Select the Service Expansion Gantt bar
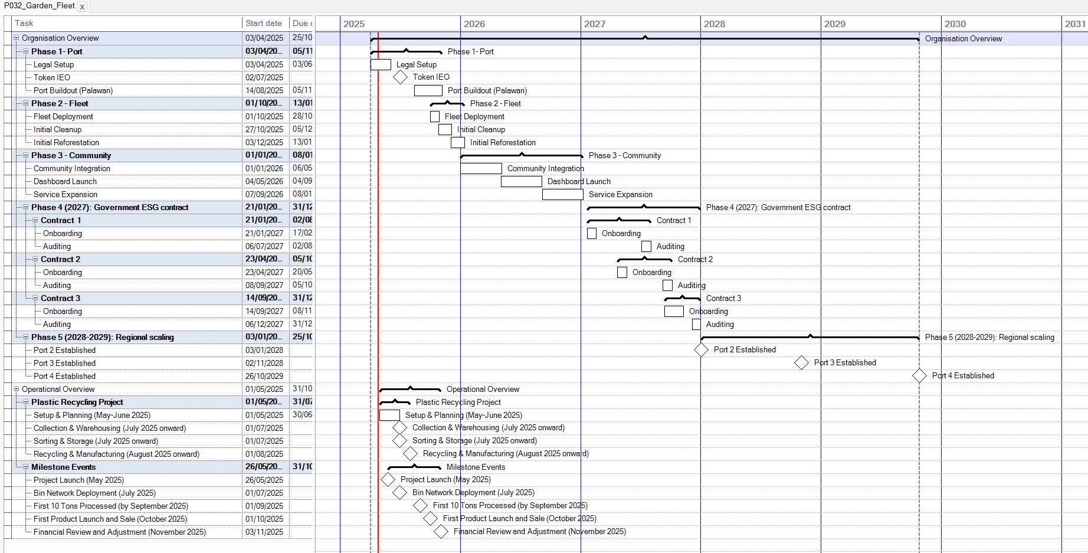The width and height of the screenshot is (1088, 553). (x=562, y=195)
